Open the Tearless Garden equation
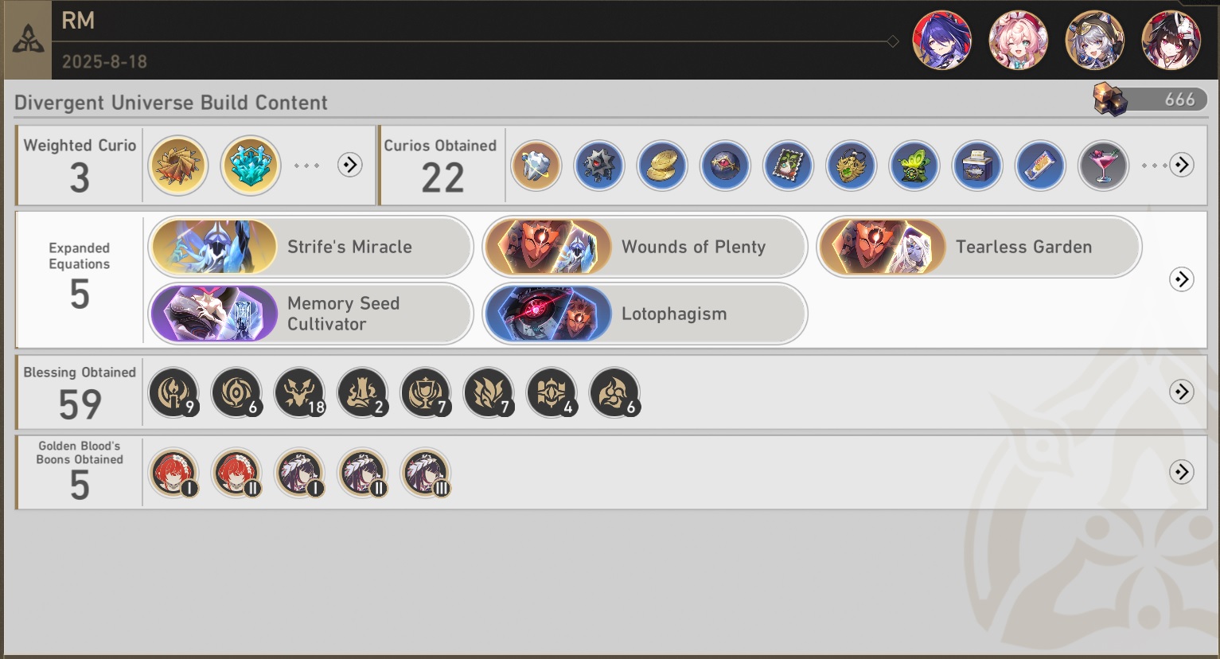The height and width of the screenshot is (659, 1220). point(979,247)
